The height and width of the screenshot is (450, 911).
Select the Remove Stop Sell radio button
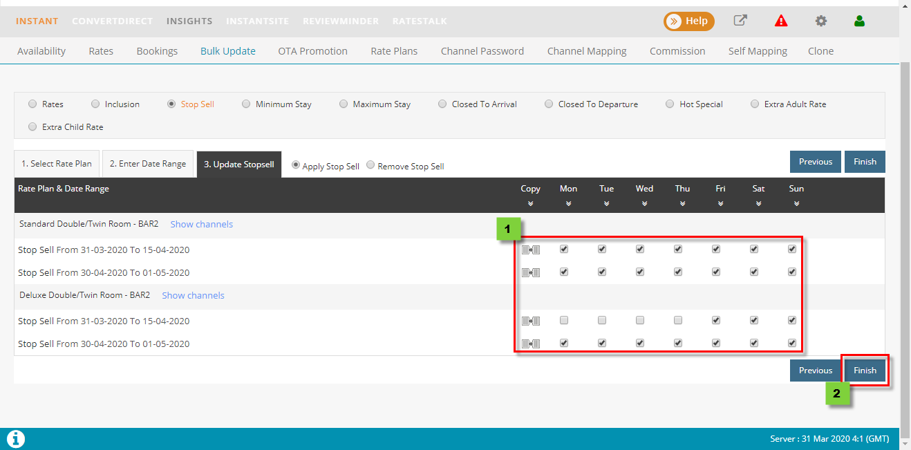(371, 165)
